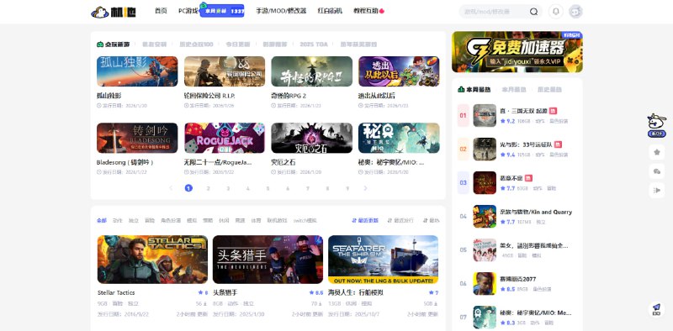Open the 轮回保险公司 R.I.P. thumbnail
673x331 pixels.
pos(225,71)
